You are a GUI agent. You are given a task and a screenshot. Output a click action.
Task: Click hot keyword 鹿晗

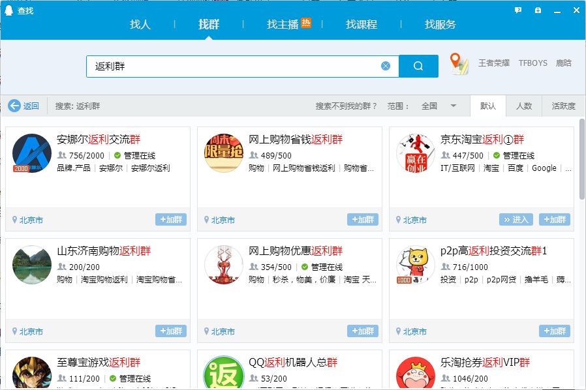(564, 63)
